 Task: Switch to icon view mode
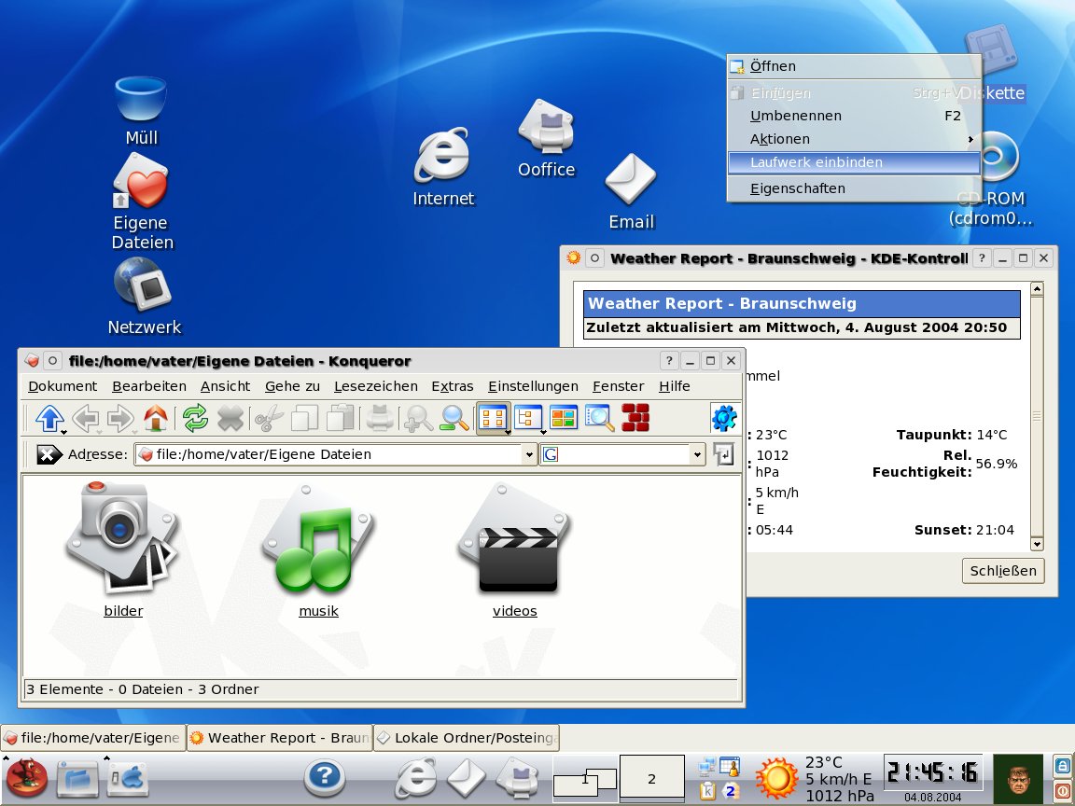click(493, 417)
